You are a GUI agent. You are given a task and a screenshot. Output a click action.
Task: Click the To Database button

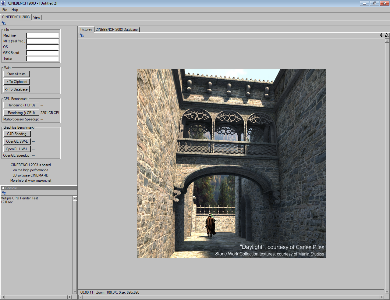[16, 89]
